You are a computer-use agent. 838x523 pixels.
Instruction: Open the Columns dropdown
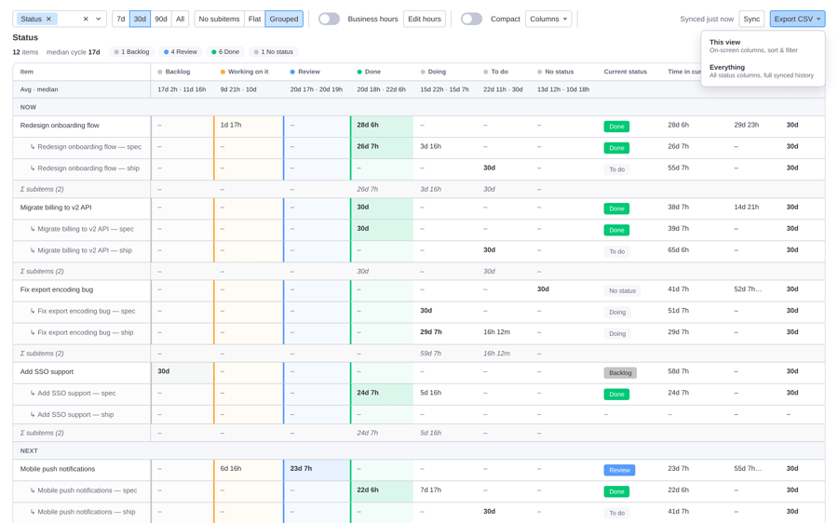[x=548, y=19]
